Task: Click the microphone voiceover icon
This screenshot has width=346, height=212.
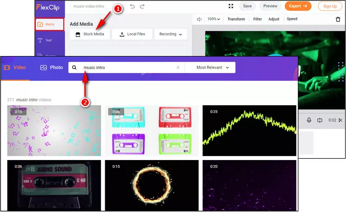Action: point(309,120)
